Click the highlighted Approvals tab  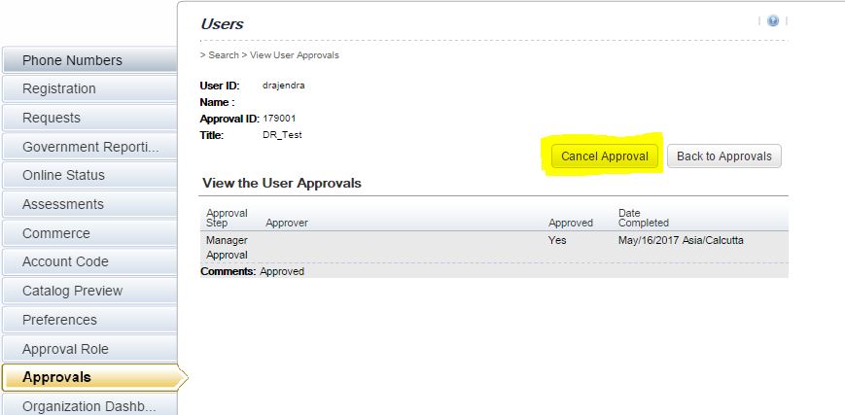click(93, 377)
